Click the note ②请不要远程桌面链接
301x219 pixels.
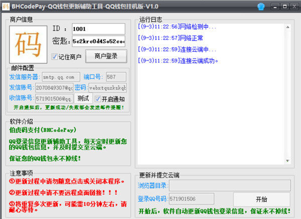click(63, 192)
